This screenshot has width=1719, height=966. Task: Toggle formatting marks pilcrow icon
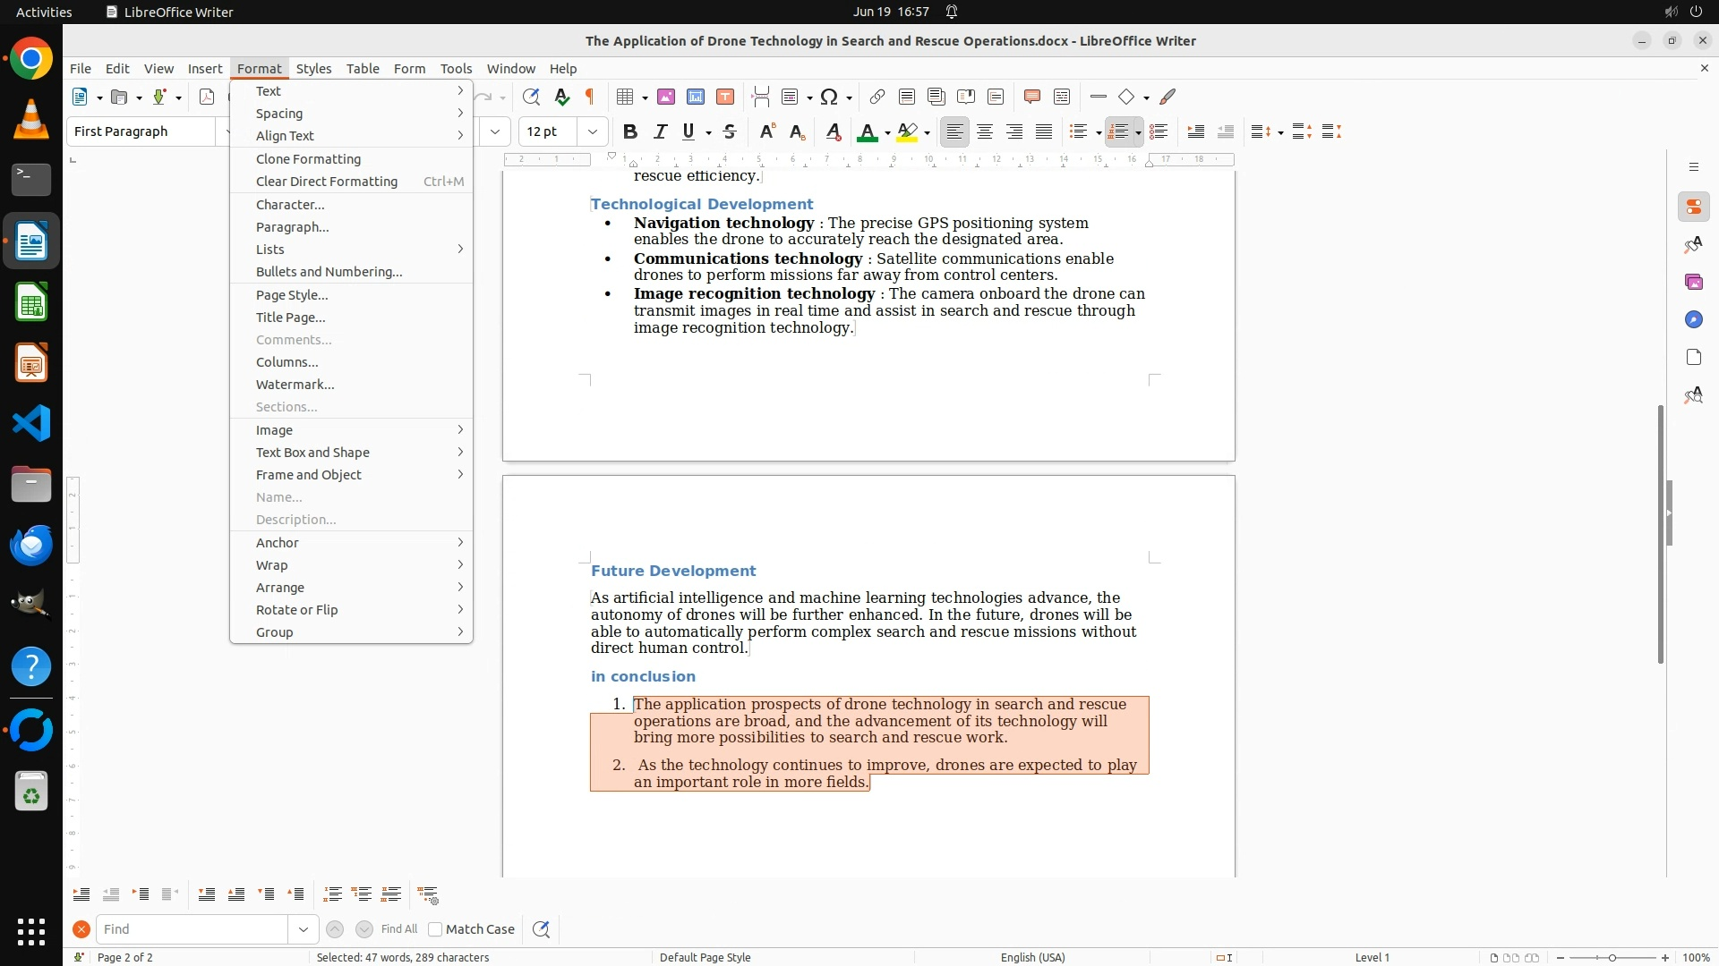590,97
